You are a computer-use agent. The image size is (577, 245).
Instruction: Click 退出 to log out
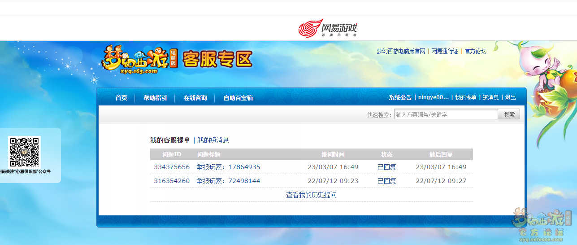click(511, 97)
